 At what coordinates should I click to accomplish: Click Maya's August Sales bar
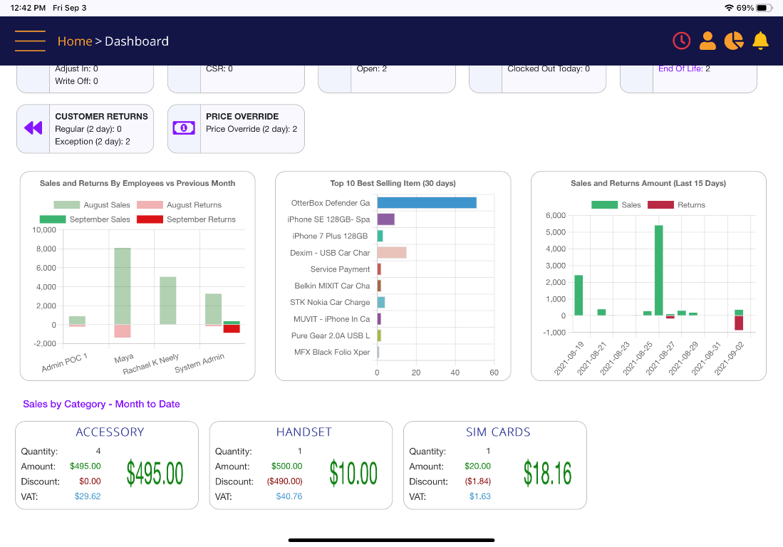coord(123,286)
